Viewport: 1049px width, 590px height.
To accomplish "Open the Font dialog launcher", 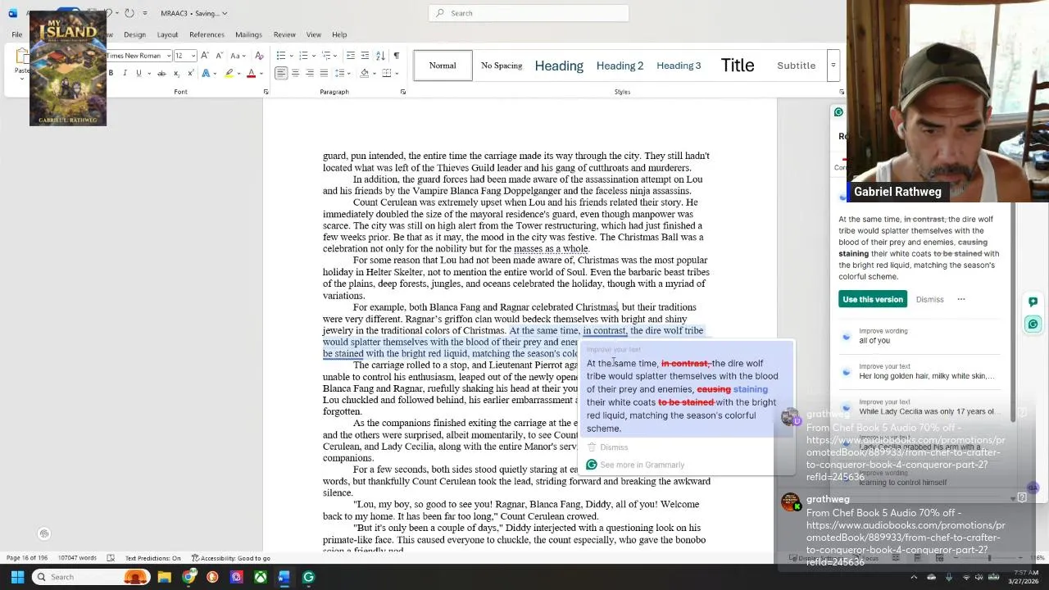I will (x=266, y=92).
